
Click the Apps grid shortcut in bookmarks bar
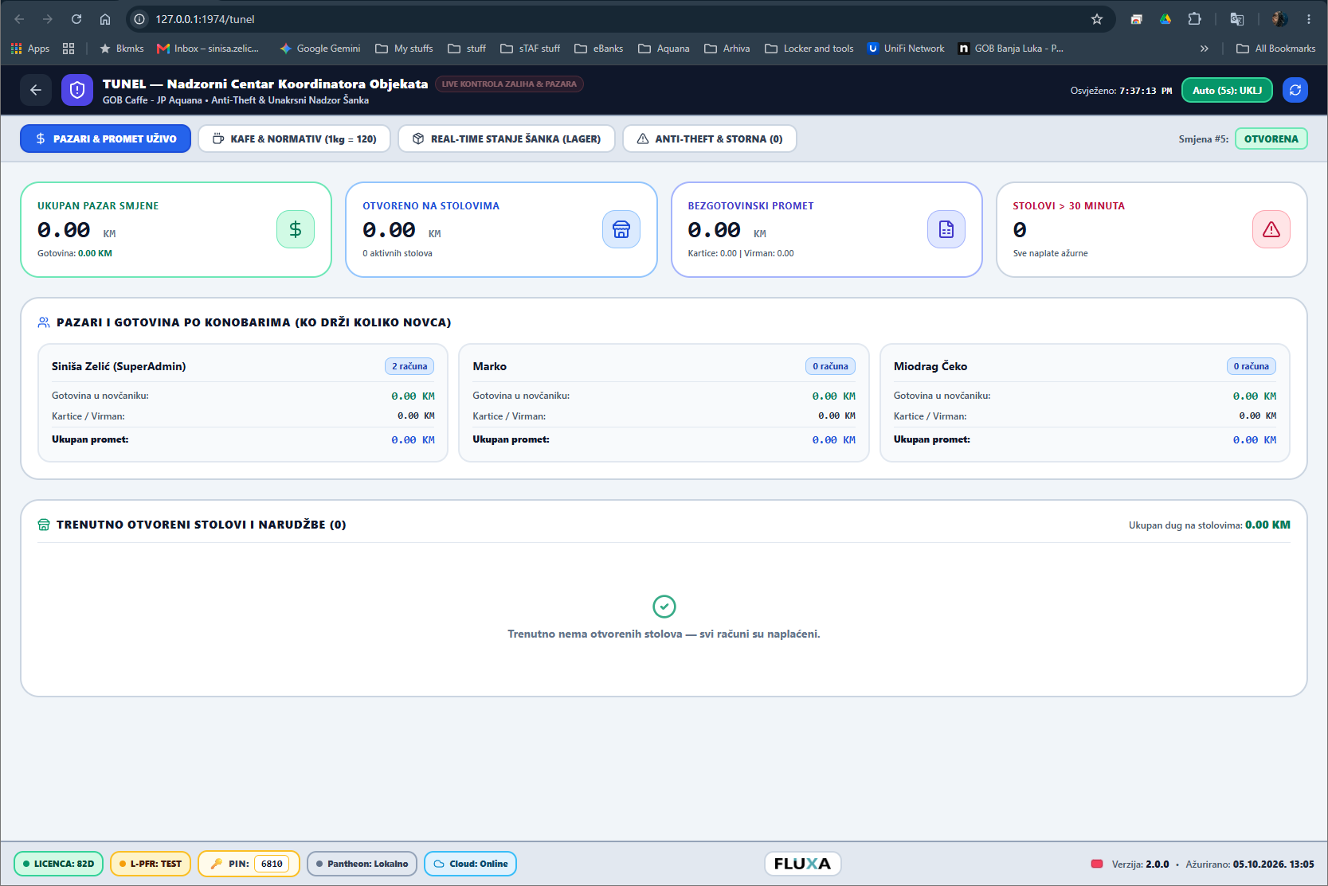[30, 49]
